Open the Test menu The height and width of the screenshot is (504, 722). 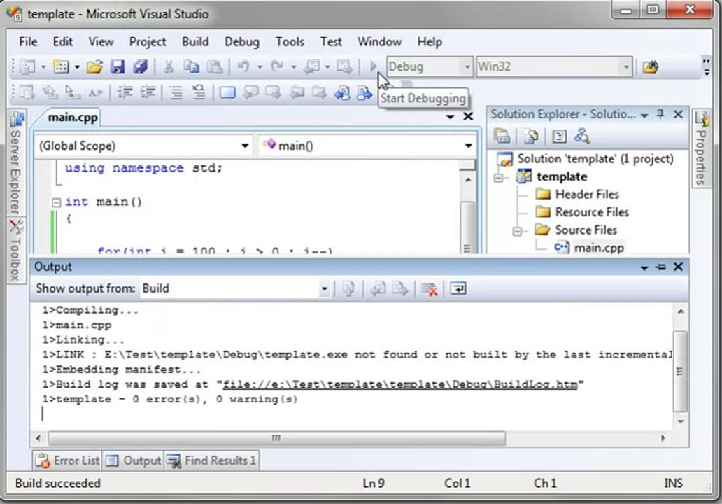coord(331,42)
